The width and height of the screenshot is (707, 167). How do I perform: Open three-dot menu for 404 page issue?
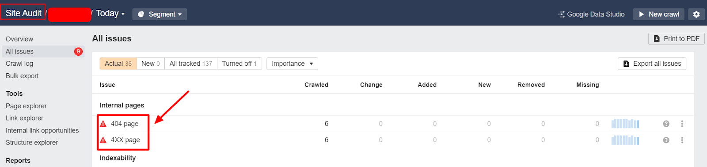pos(682,124)
